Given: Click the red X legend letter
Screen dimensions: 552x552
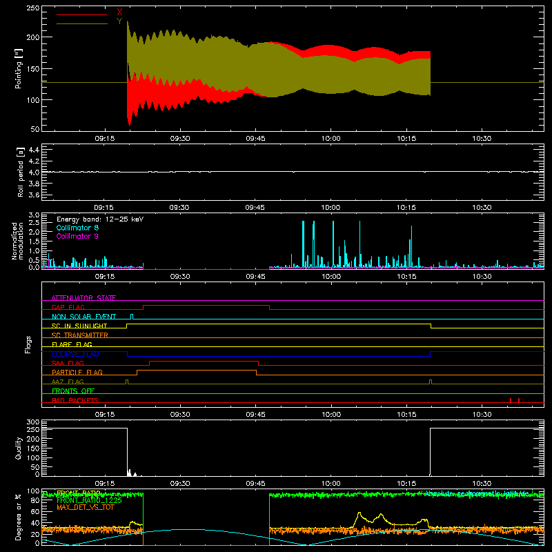Looking at the screenshot, I should (x=119, y=12).
